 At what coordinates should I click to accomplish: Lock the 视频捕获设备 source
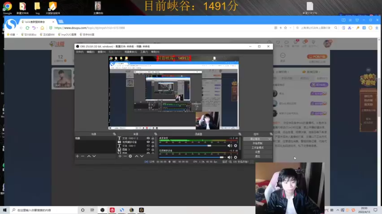[153, 142]
